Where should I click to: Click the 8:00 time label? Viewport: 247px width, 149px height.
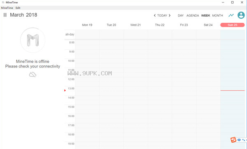coord(72,42)
